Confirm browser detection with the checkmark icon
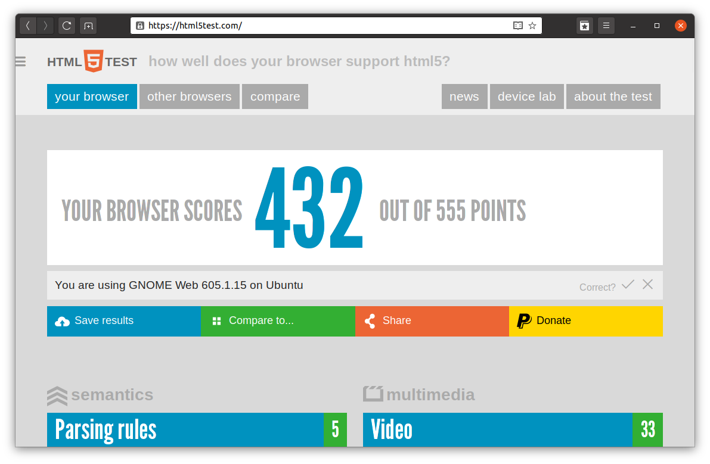This screenshot has width=710, height=464. 628,285
